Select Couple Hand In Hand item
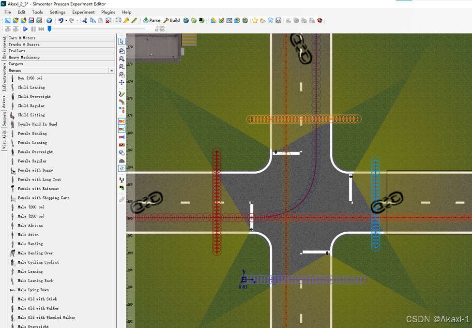472x328 pixels. [x=37, y=124]
